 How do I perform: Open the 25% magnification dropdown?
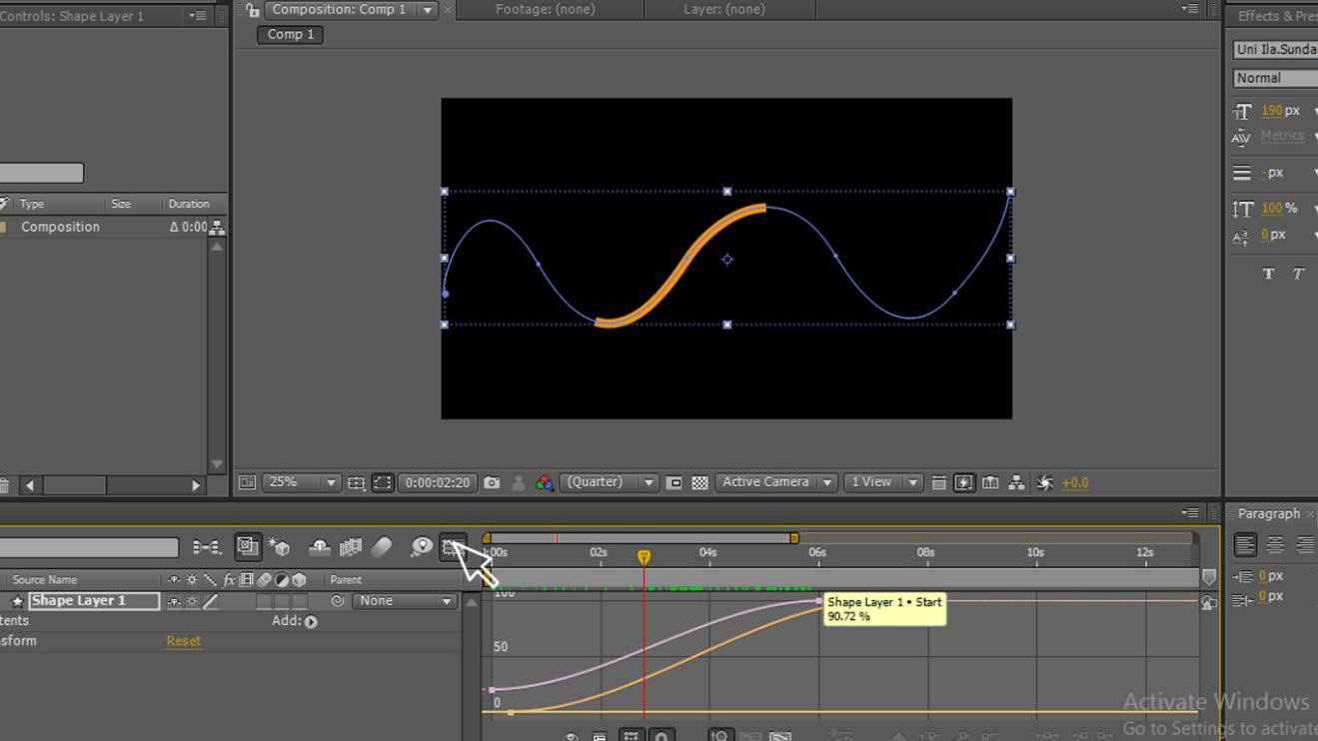[301, 482]
